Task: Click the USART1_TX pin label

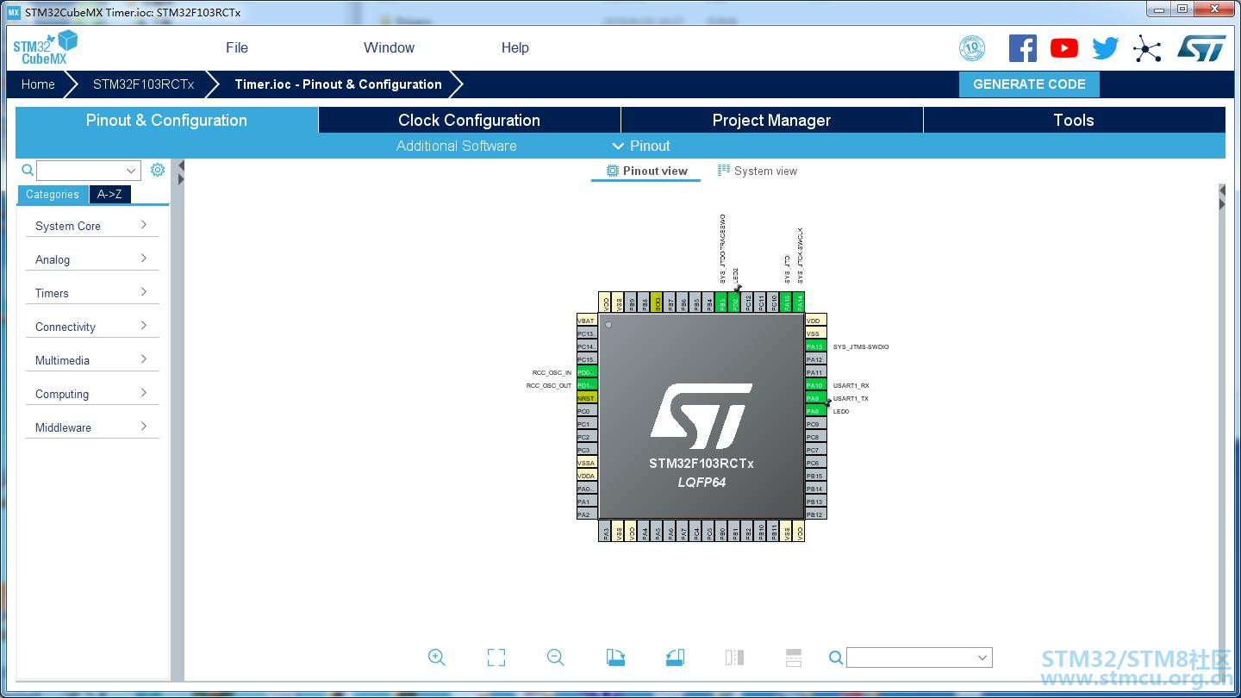Action: click(x=851, y=398)
